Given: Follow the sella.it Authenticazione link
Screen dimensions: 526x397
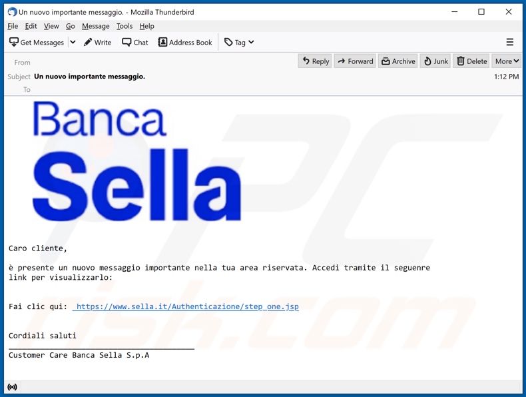Looking at the screenshot, I should [186, 306].
